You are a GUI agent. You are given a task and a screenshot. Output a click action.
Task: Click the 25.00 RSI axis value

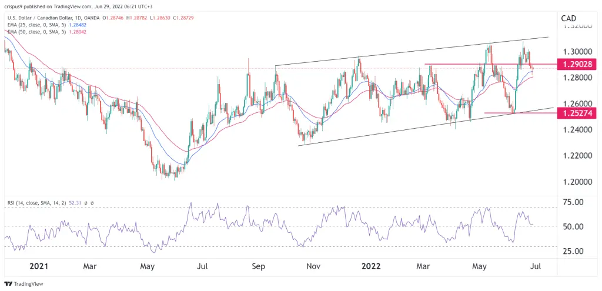click(x=573, y=251)
